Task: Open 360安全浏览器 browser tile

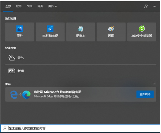Action: [142, 32]
